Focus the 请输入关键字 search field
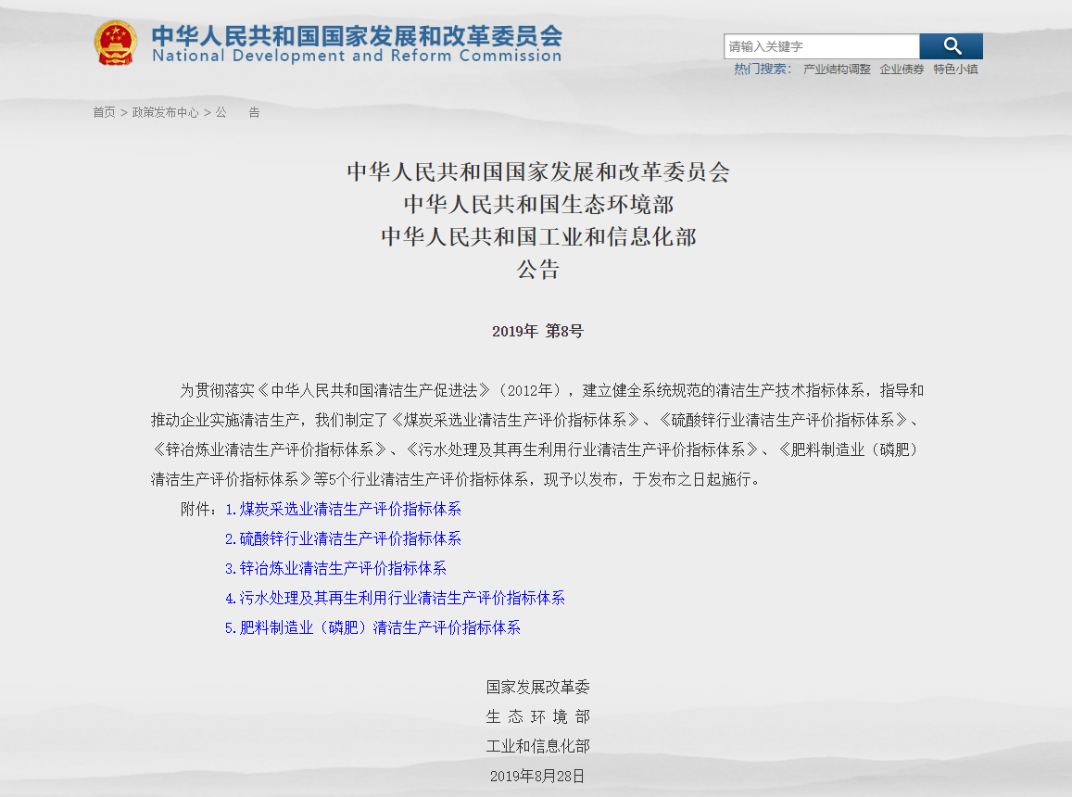Viewport: 1072px width, 797px height. coord(821,46)
